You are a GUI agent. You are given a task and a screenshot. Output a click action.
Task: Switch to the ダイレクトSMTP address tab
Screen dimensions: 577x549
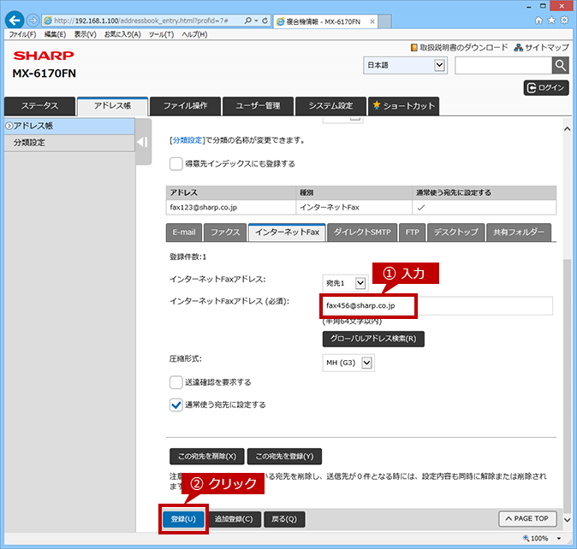click(362, 233)
